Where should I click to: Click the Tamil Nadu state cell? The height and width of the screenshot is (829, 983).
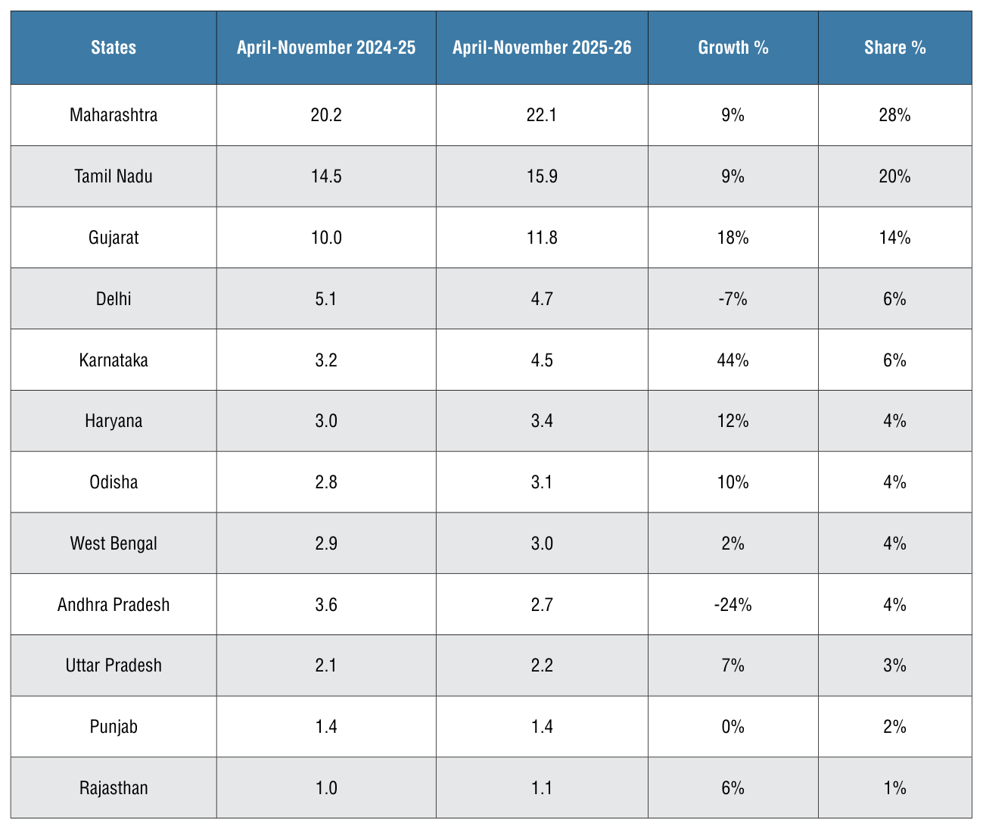tap(114, 176)
